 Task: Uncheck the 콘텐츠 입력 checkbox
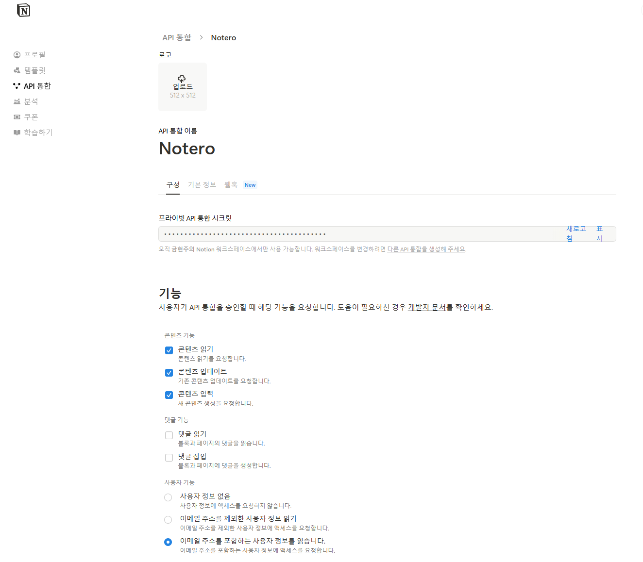169,395
